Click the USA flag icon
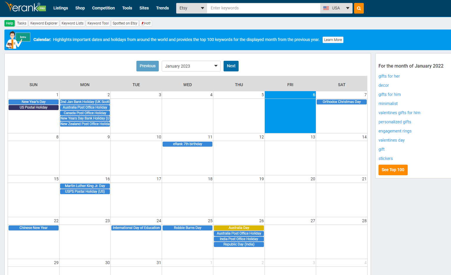The width and height of the screenshot is (451, 275). pyautogui.click(x=326, y=8)
